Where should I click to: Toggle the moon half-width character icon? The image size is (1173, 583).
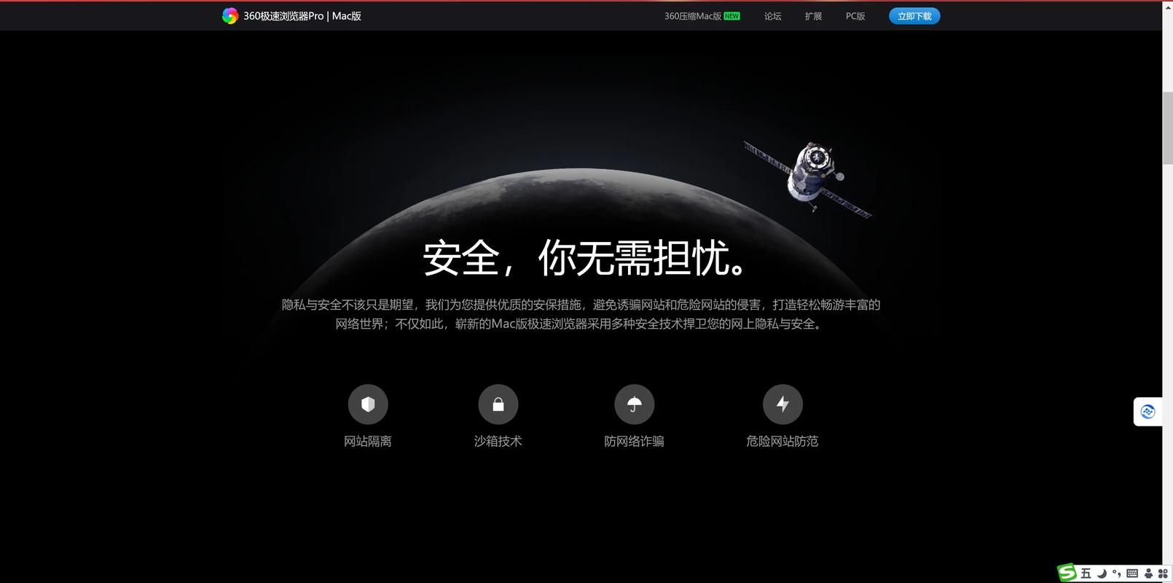(1102, 574)
